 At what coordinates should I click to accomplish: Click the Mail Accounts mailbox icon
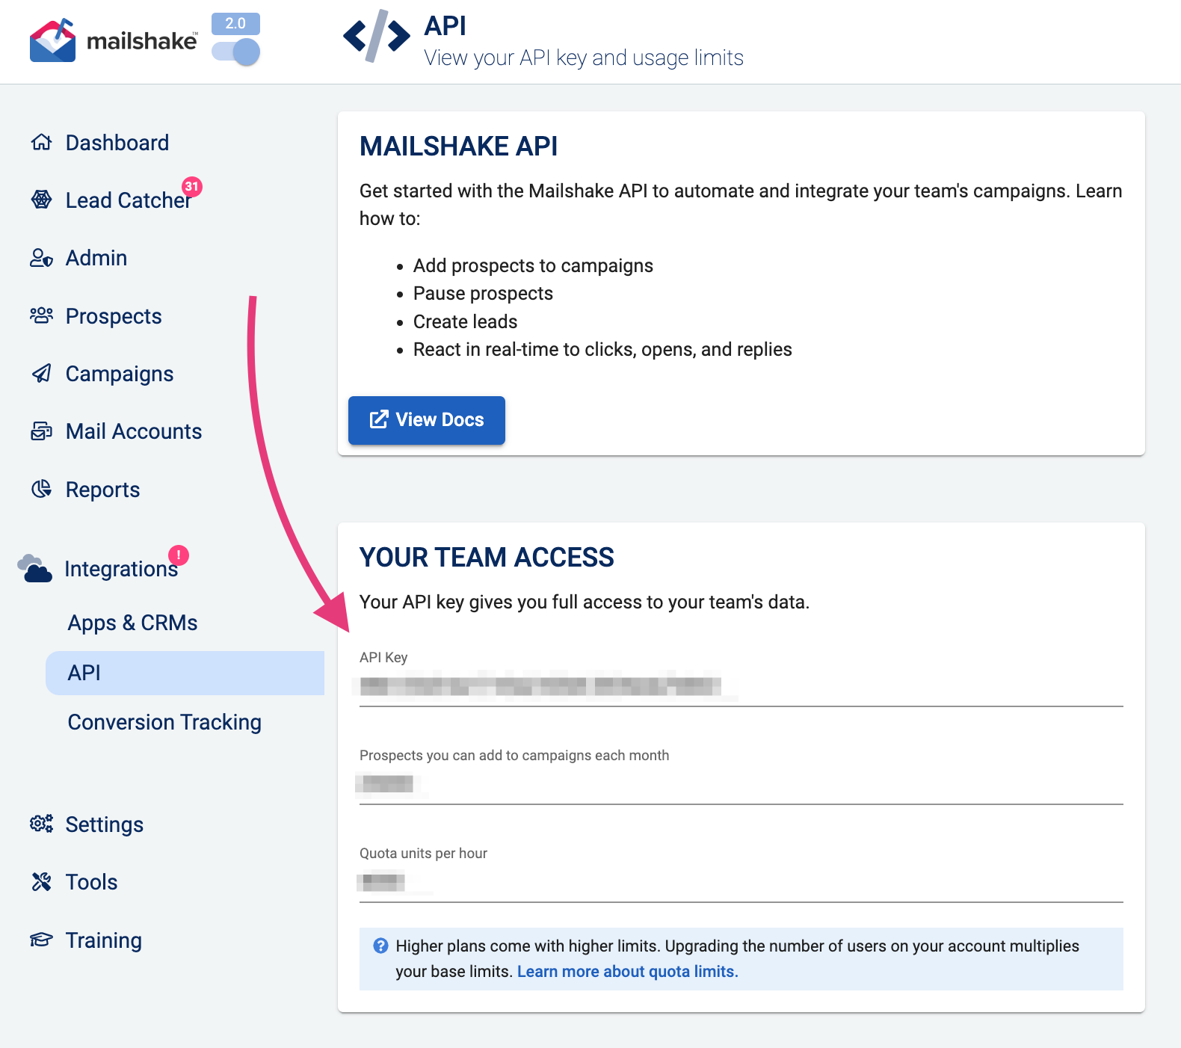pyautogui.click(x=41, y=431)
